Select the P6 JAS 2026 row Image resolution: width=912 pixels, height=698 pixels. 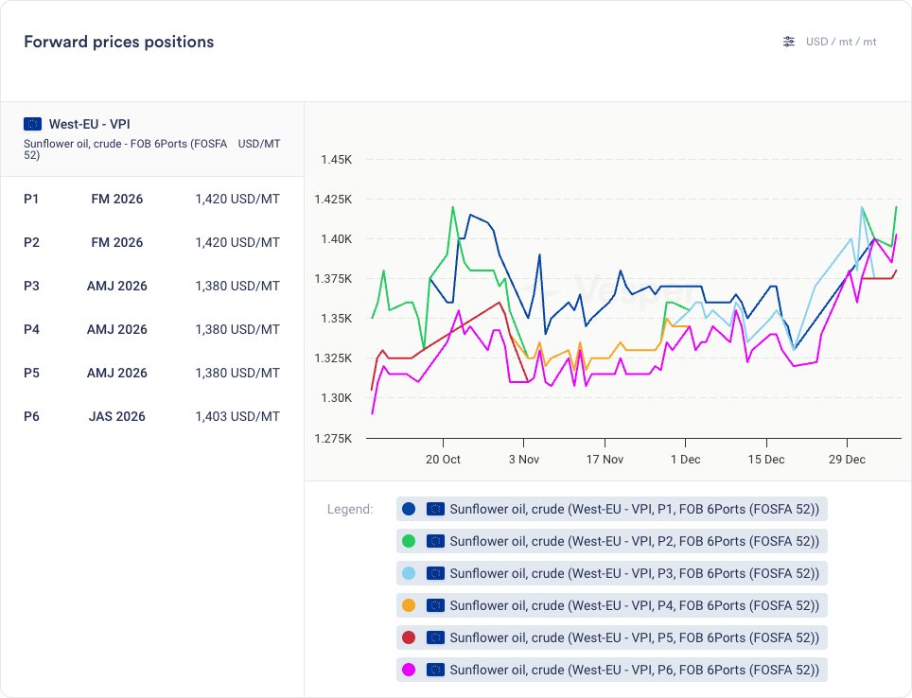(x=151, y=416)
